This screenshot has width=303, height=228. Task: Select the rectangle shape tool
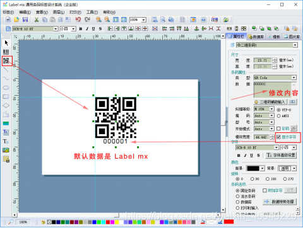tap(6, 96)
